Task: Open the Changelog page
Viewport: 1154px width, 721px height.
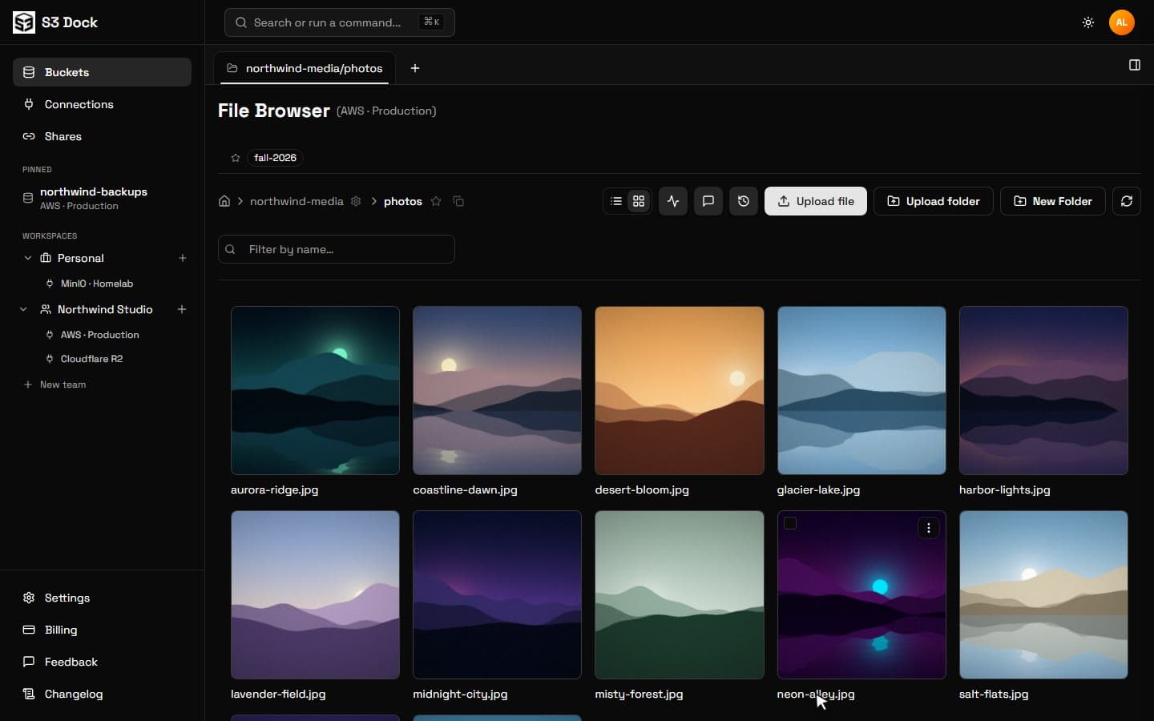Action: pyautogui.click(x=102, y=694)
